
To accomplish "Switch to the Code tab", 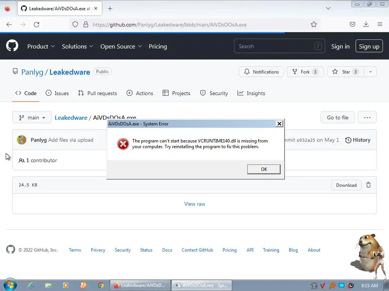I will (26, 93).
